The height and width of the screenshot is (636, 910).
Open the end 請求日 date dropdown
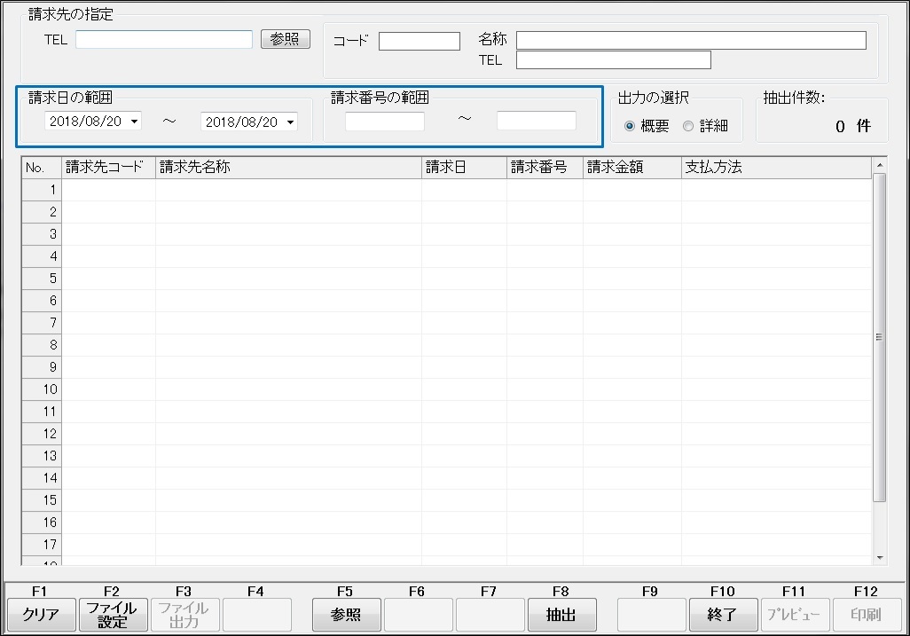click(x=290, y=122)
